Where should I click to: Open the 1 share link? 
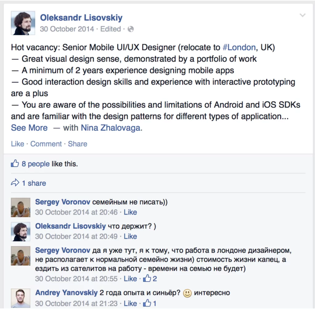click(x=34, y=183)
